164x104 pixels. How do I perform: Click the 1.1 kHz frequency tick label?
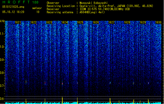pos(2,34)
